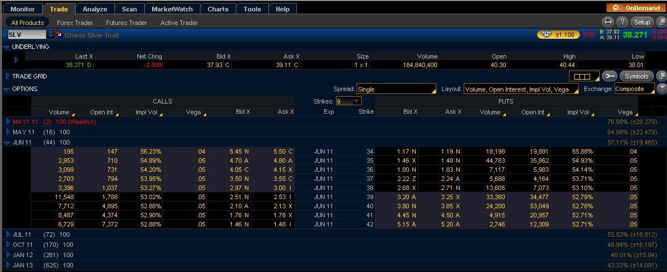The width and height of the screenshot is (667, 272).
Task: Click the detach window icon beside Setup
Action: tap(661, 22)
